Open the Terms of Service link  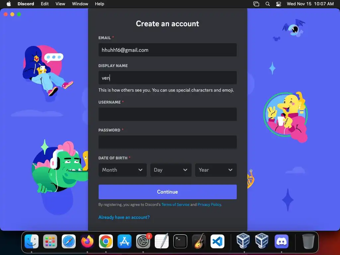tap(175, 205)
